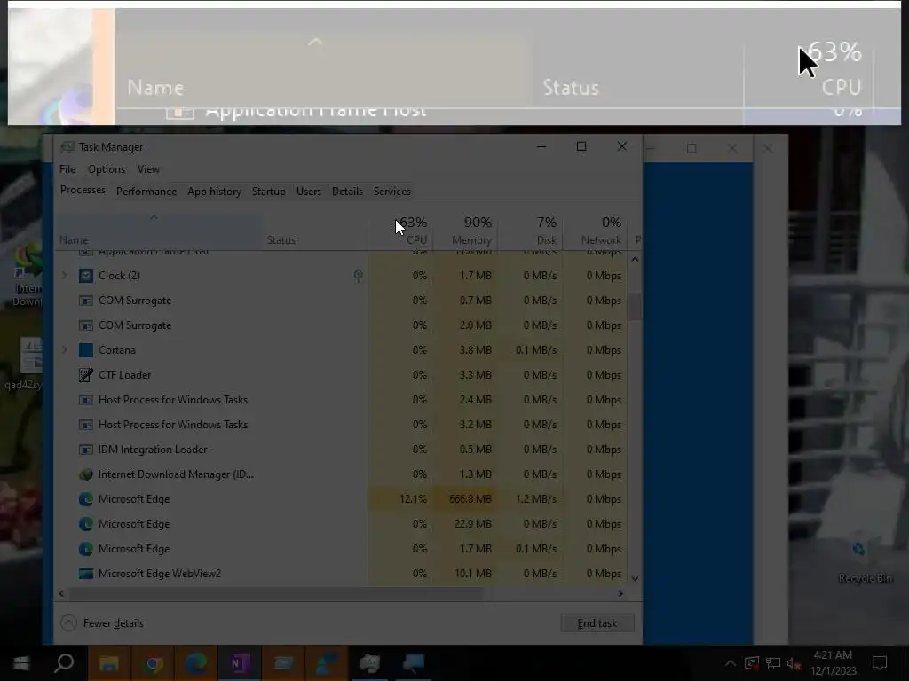Switch to the App history tab
Viewport: 909px width, 681px height.
tap(214, 192)
